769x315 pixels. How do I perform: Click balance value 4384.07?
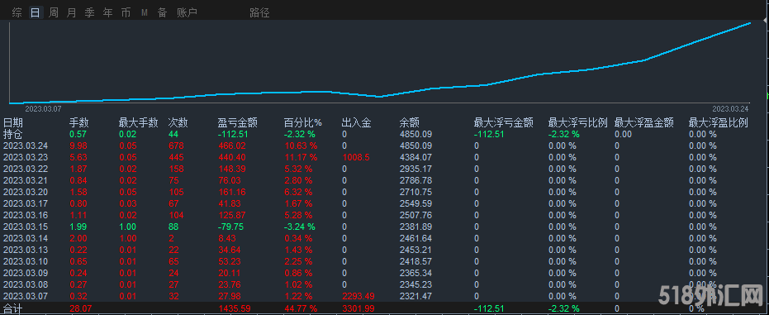416,157
